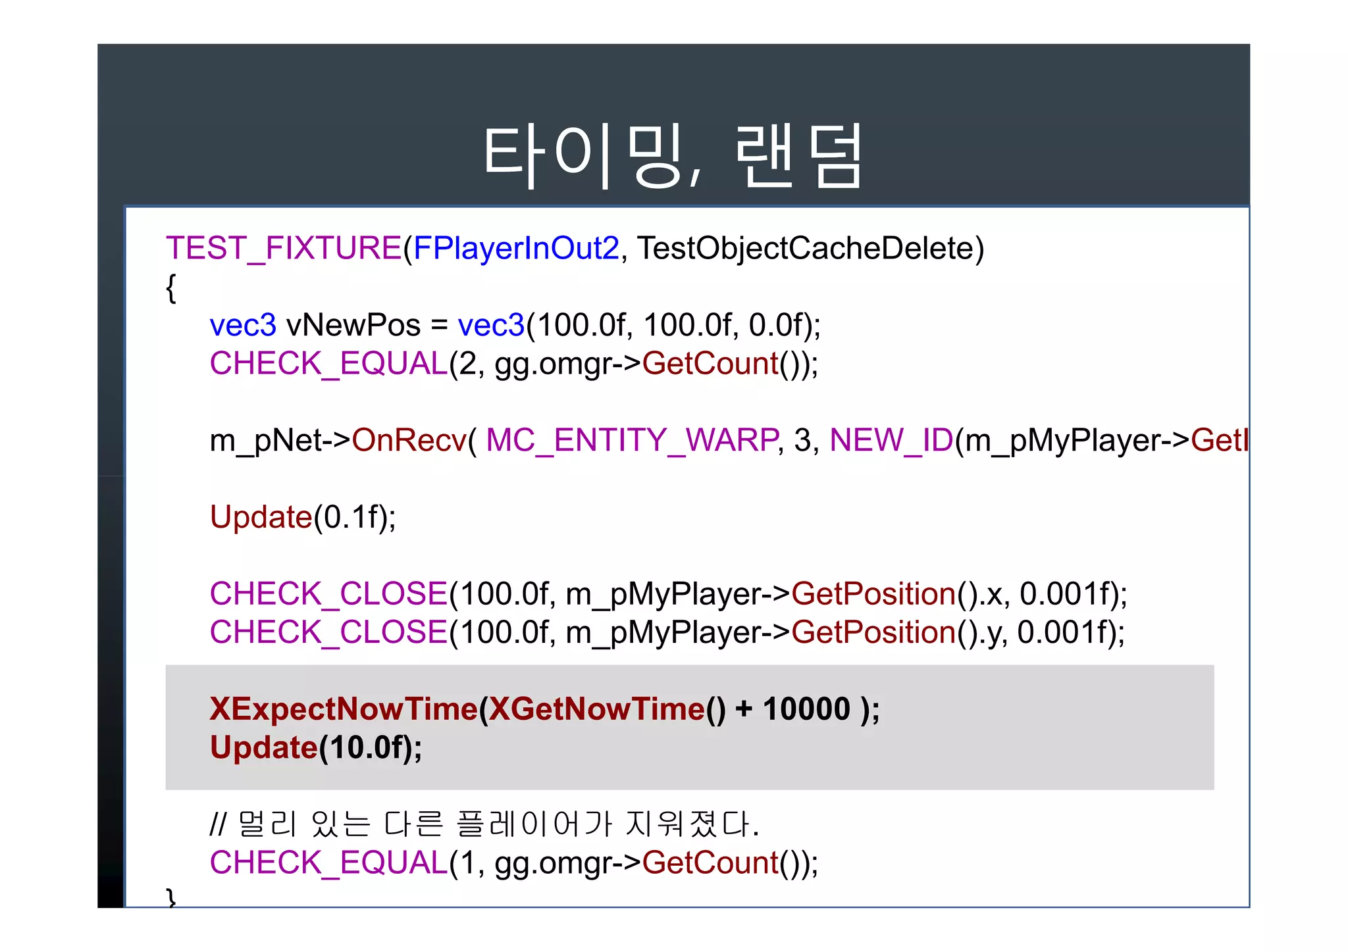Click CHECK_CLOSE on the .y line
Image resolution: width=1348 pixels, height=952 pixels.
pyautogui.click(x=329, y=632)
